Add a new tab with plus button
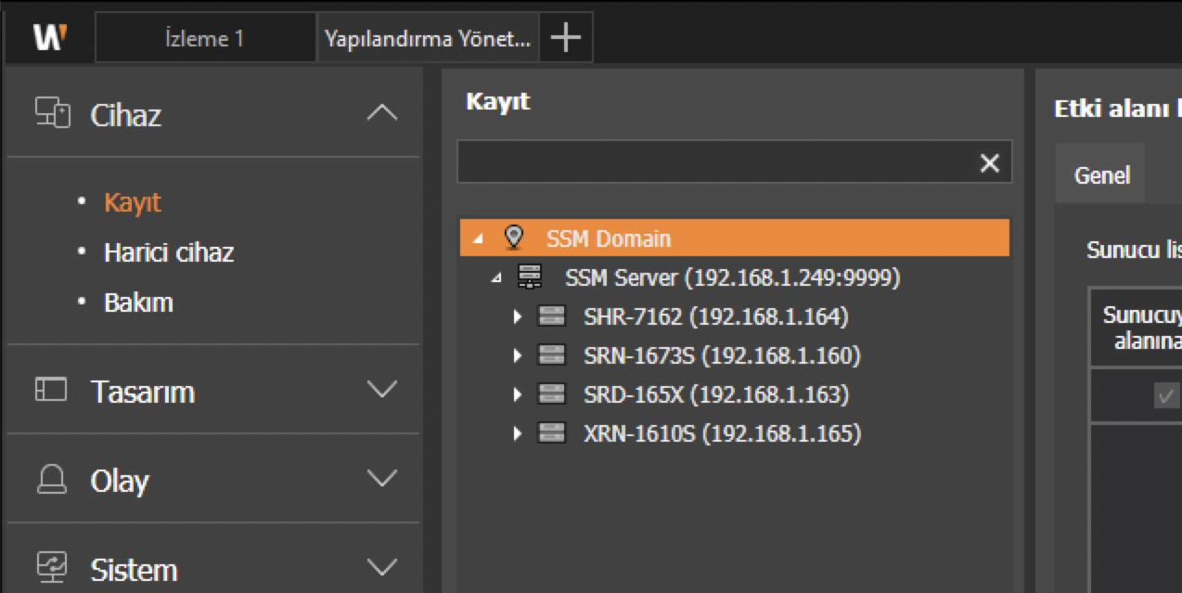Viewport: 1182px width, 593px height. click(565, 38)
